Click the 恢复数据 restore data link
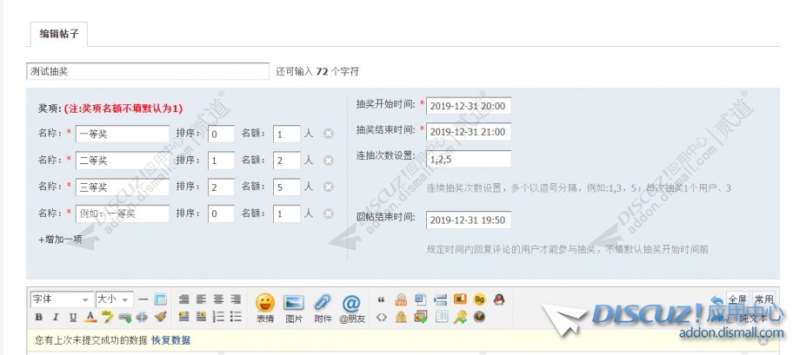Screen dimensions: 800x355 tap(171, 339)
